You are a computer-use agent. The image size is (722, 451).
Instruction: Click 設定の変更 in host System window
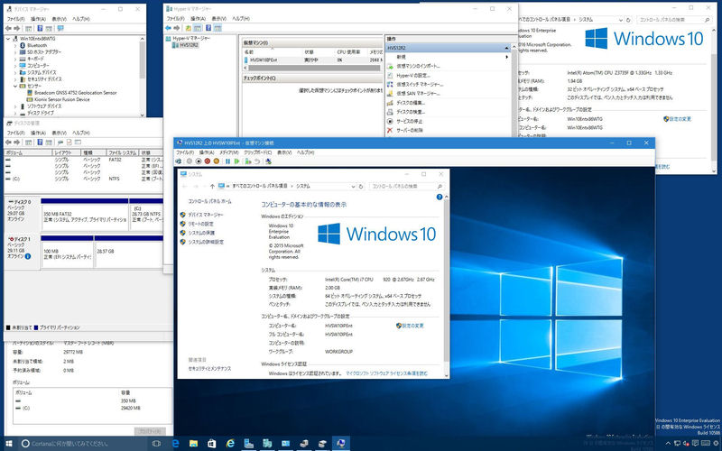click(680, 119)
